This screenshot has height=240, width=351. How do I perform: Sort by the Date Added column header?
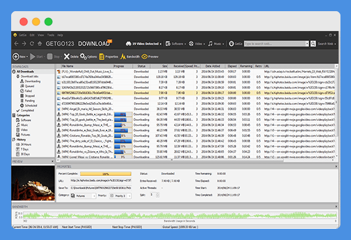(213, 66)
